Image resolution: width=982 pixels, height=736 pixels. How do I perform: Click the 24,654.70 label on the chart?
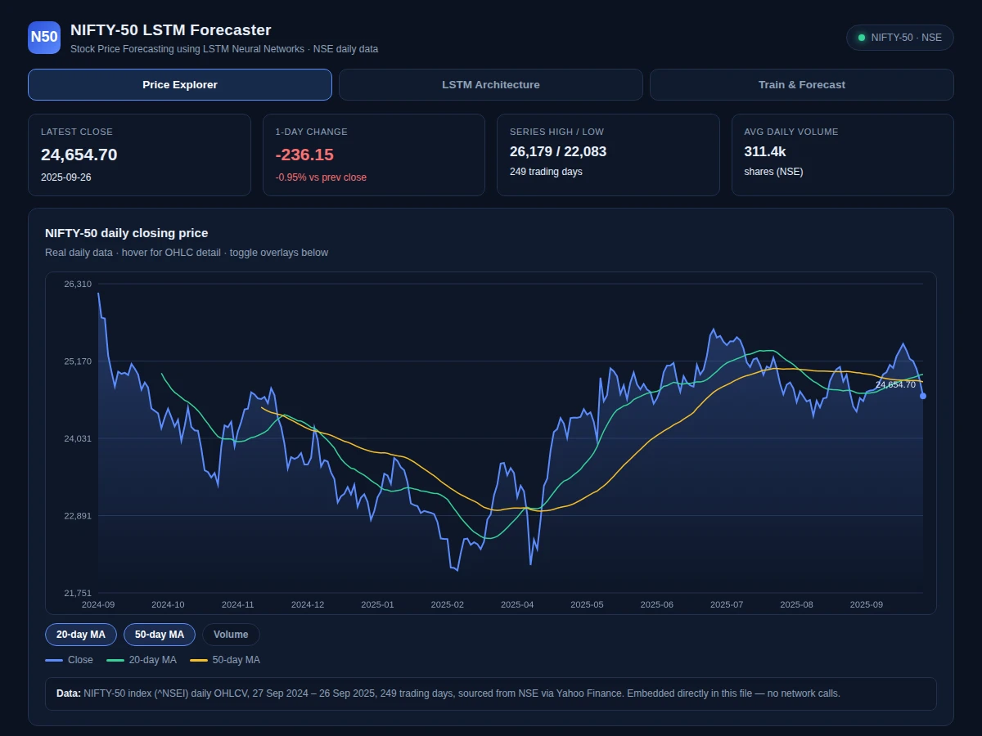[895, 384]
